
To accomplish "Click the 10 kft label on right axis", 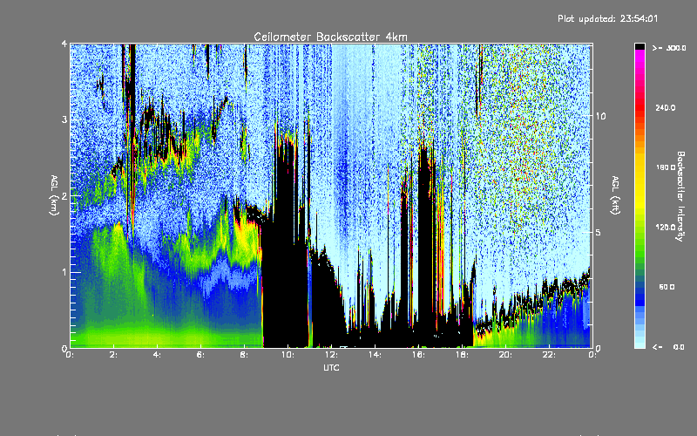I will (x=600, y=116).
